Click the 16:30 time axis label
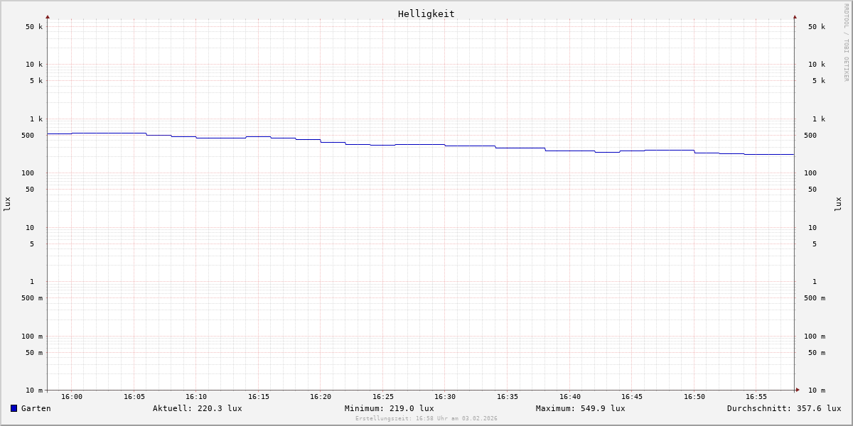The width and height of the screenshot is (853, 426). [445, 397]
